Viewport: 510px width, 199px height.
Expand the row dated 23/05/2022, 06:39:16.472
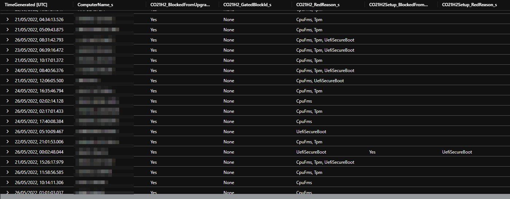[x=7, y=50]
